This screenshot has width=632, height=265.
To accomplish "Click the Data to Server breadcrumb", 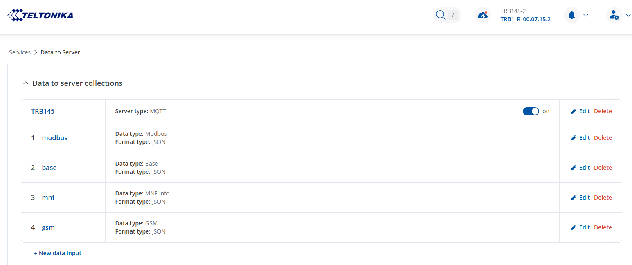I will (x=60, y=52).
